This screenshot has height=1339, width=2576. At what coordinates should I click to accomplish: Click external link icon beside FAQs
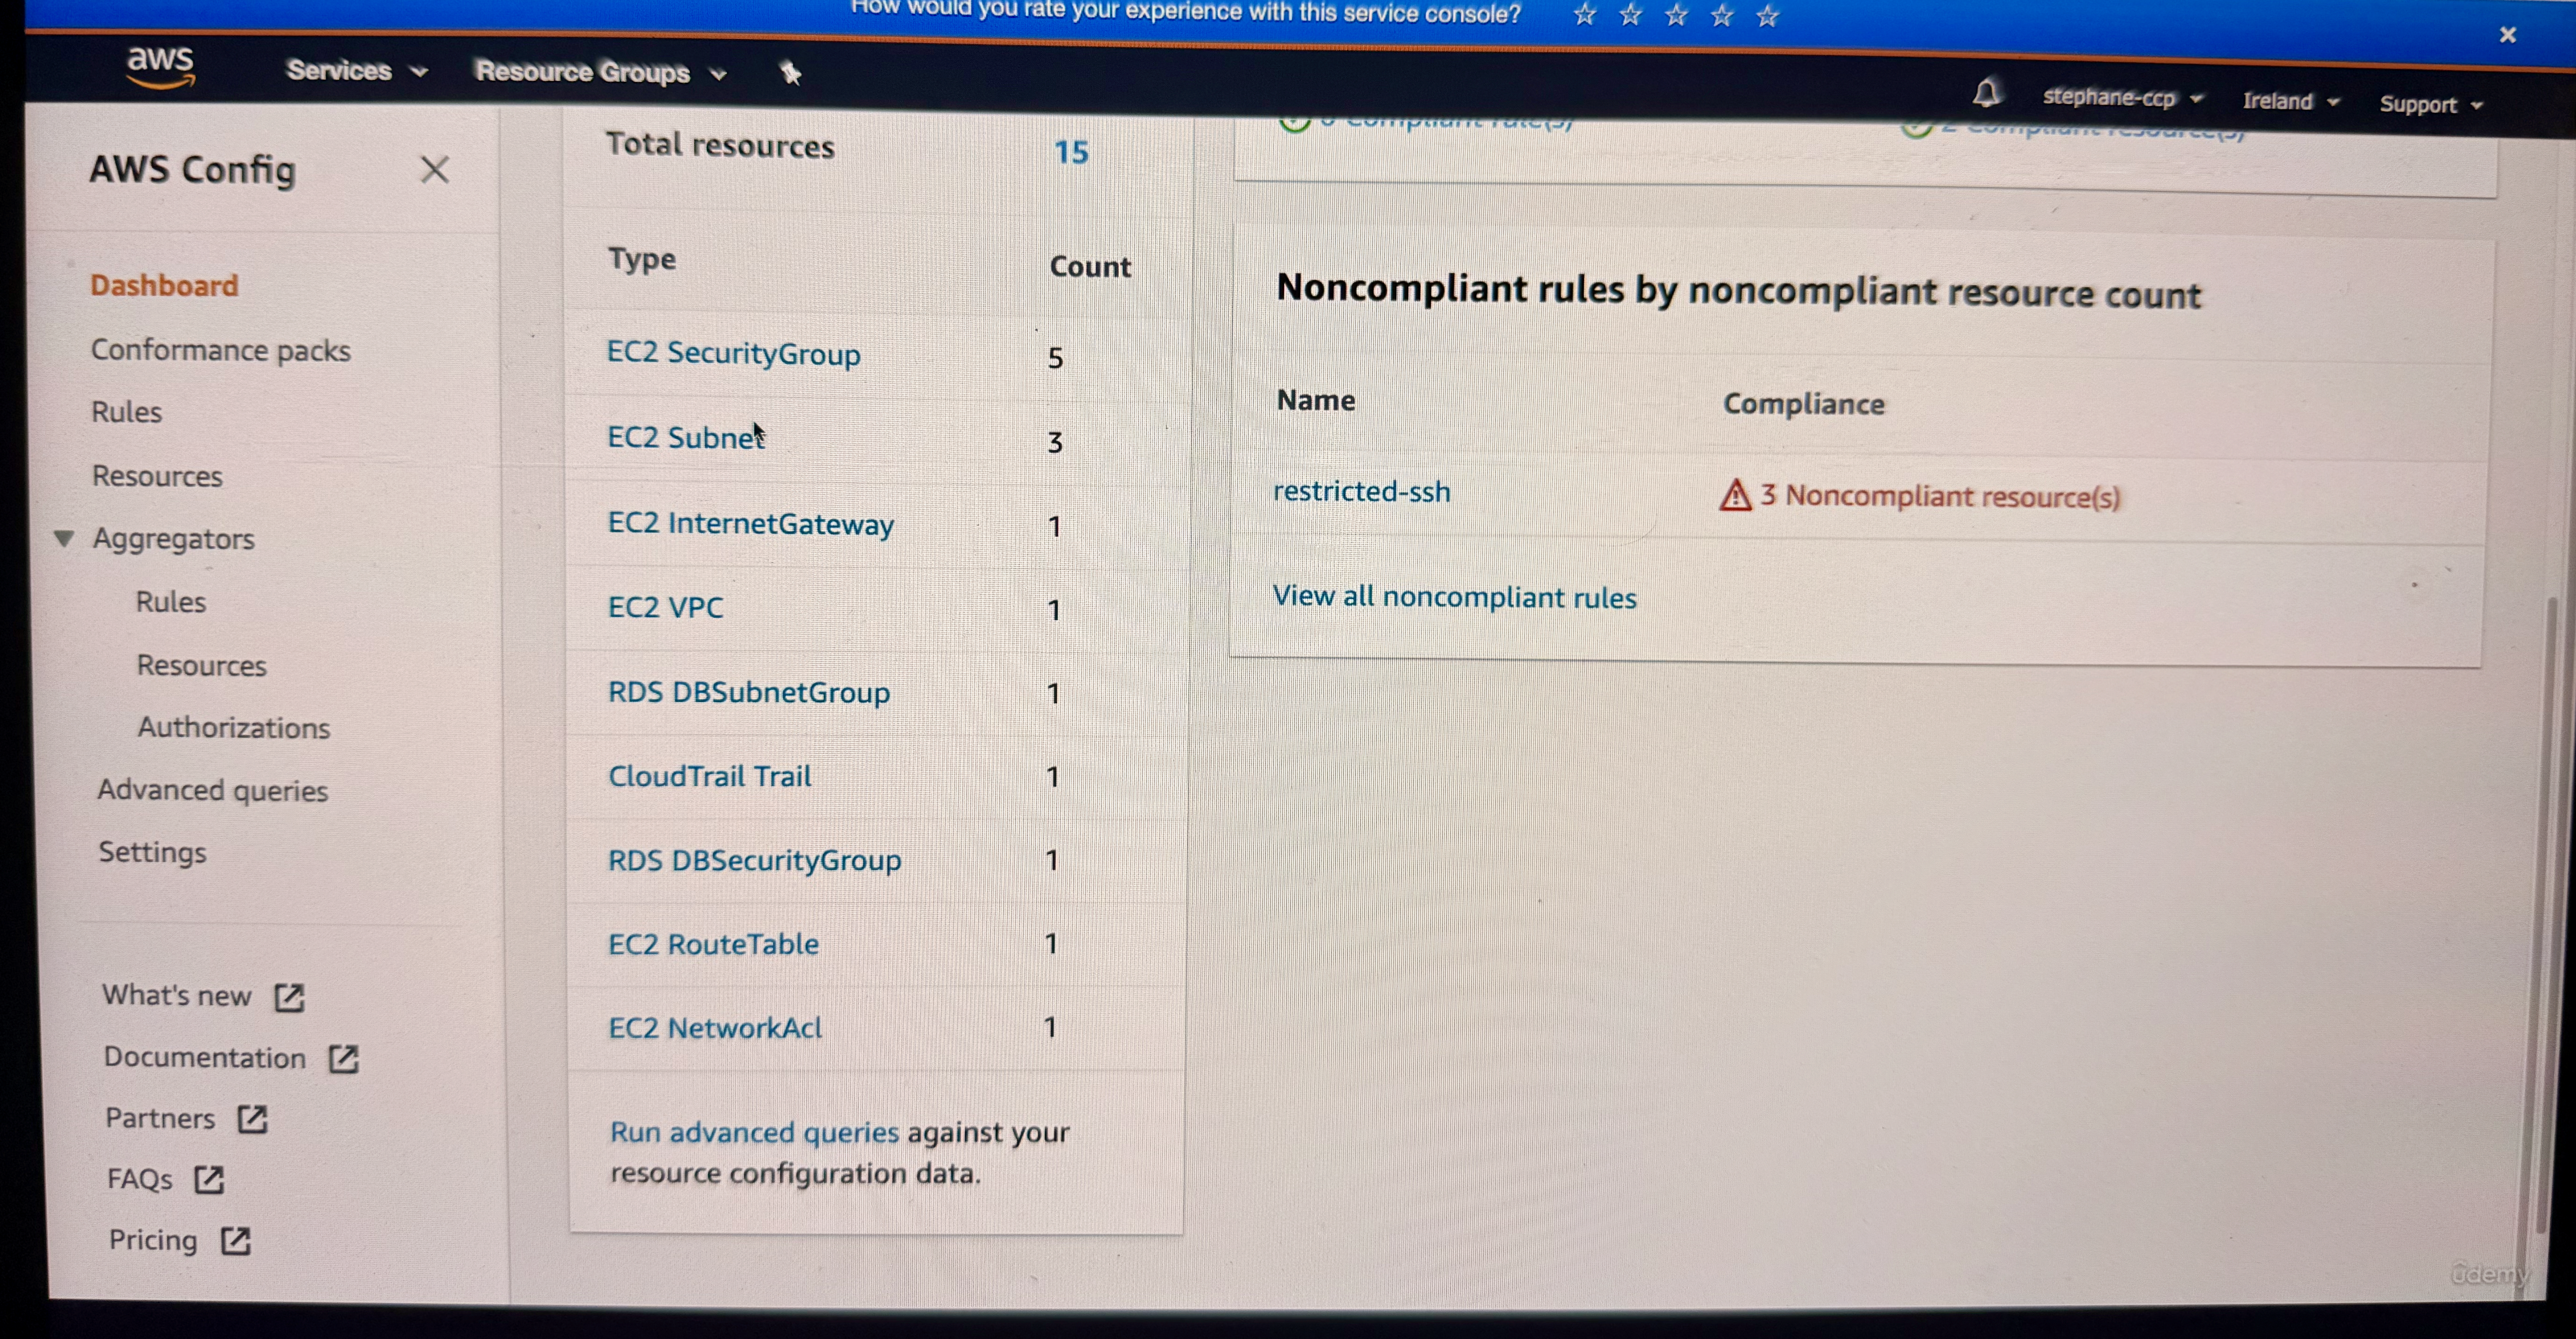click(208, 1180)
